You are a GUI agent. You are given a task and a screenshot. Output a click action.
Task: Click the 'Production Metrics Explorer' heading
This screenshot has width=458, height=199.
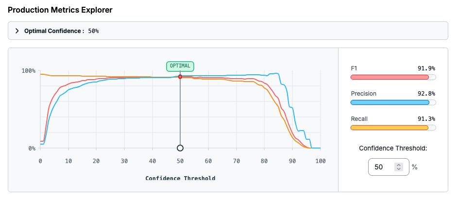(x=60, y=10)
